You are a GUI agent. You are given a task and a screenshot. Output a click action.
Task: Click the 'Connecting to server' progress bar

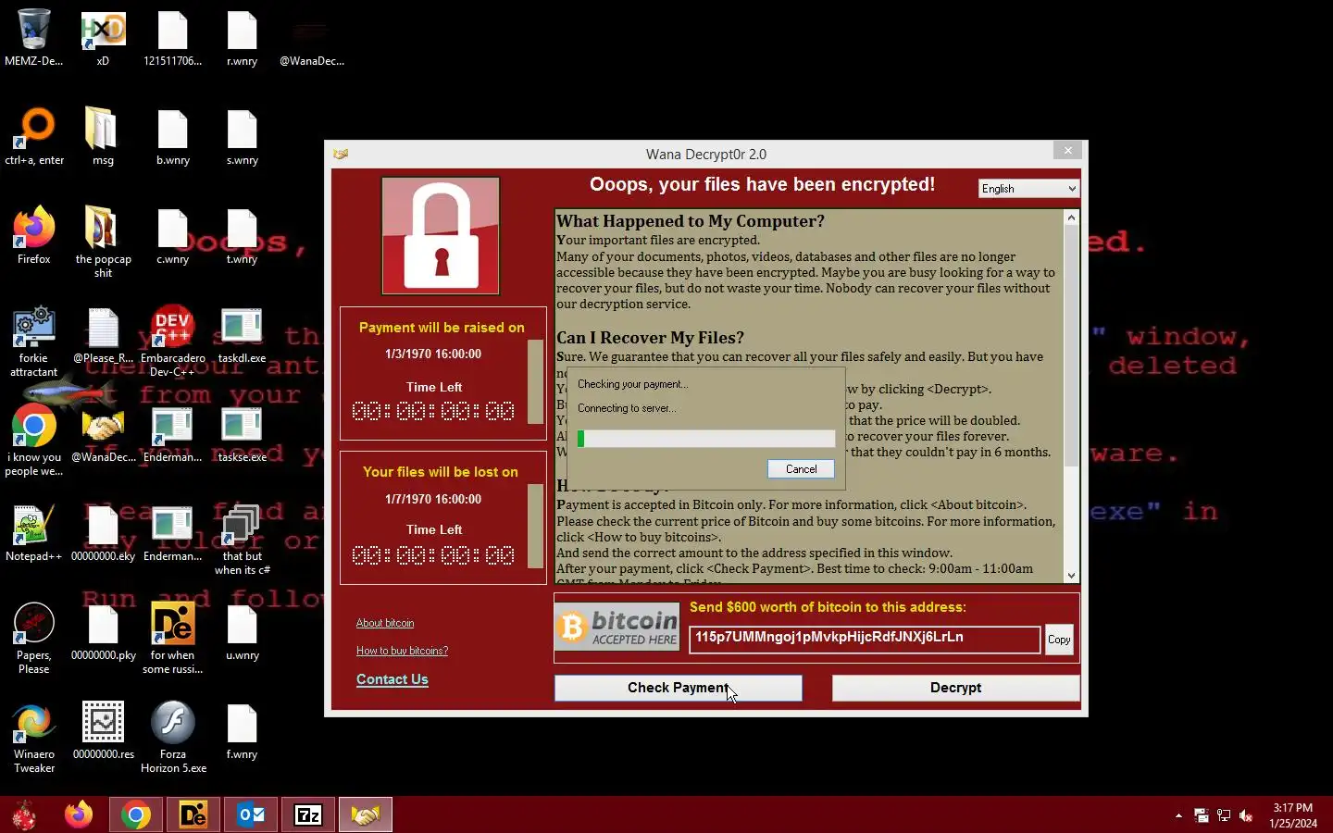click(705, 439)
